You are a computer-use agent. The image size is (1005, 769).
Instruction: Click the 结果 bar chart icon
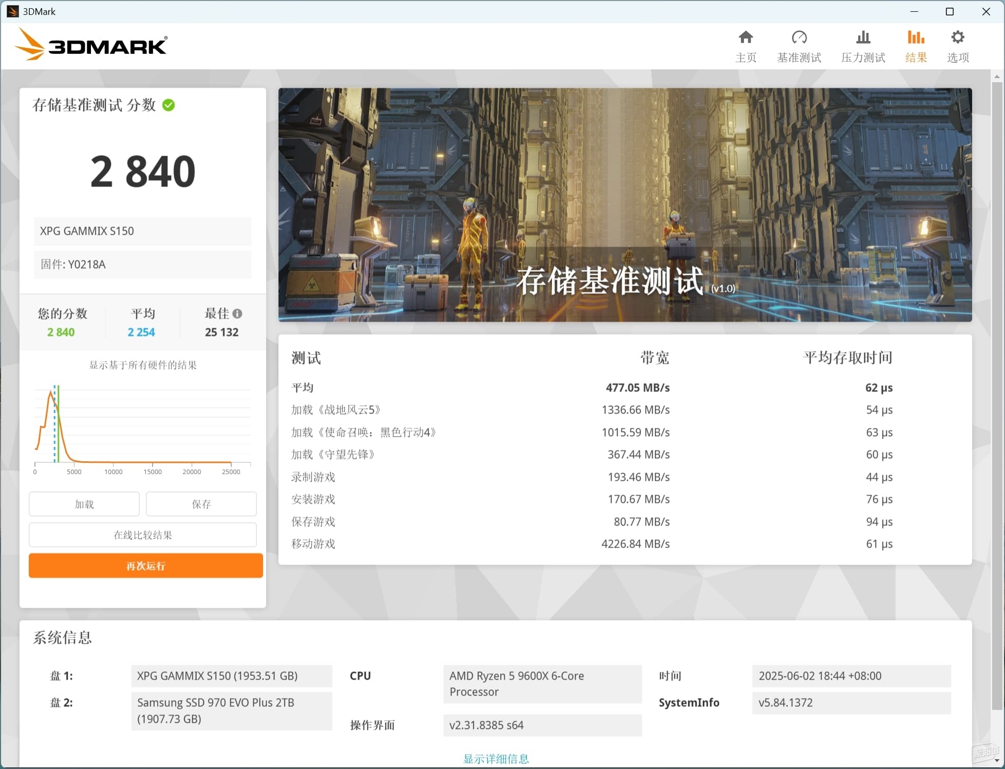point(916,37)
